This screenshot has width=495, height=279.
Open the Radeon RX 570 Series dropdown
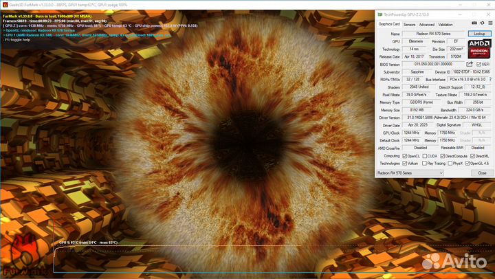click(x=410, y=173)
